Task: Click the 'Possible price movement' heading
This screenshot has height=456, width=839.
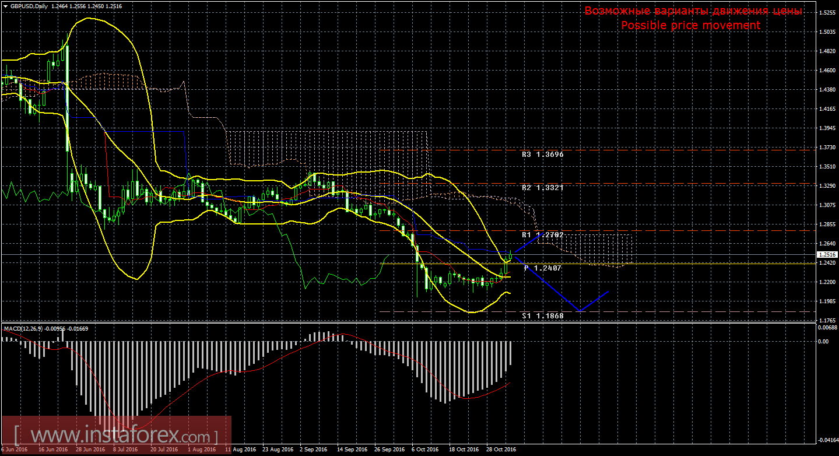Action: pos(690,25)
